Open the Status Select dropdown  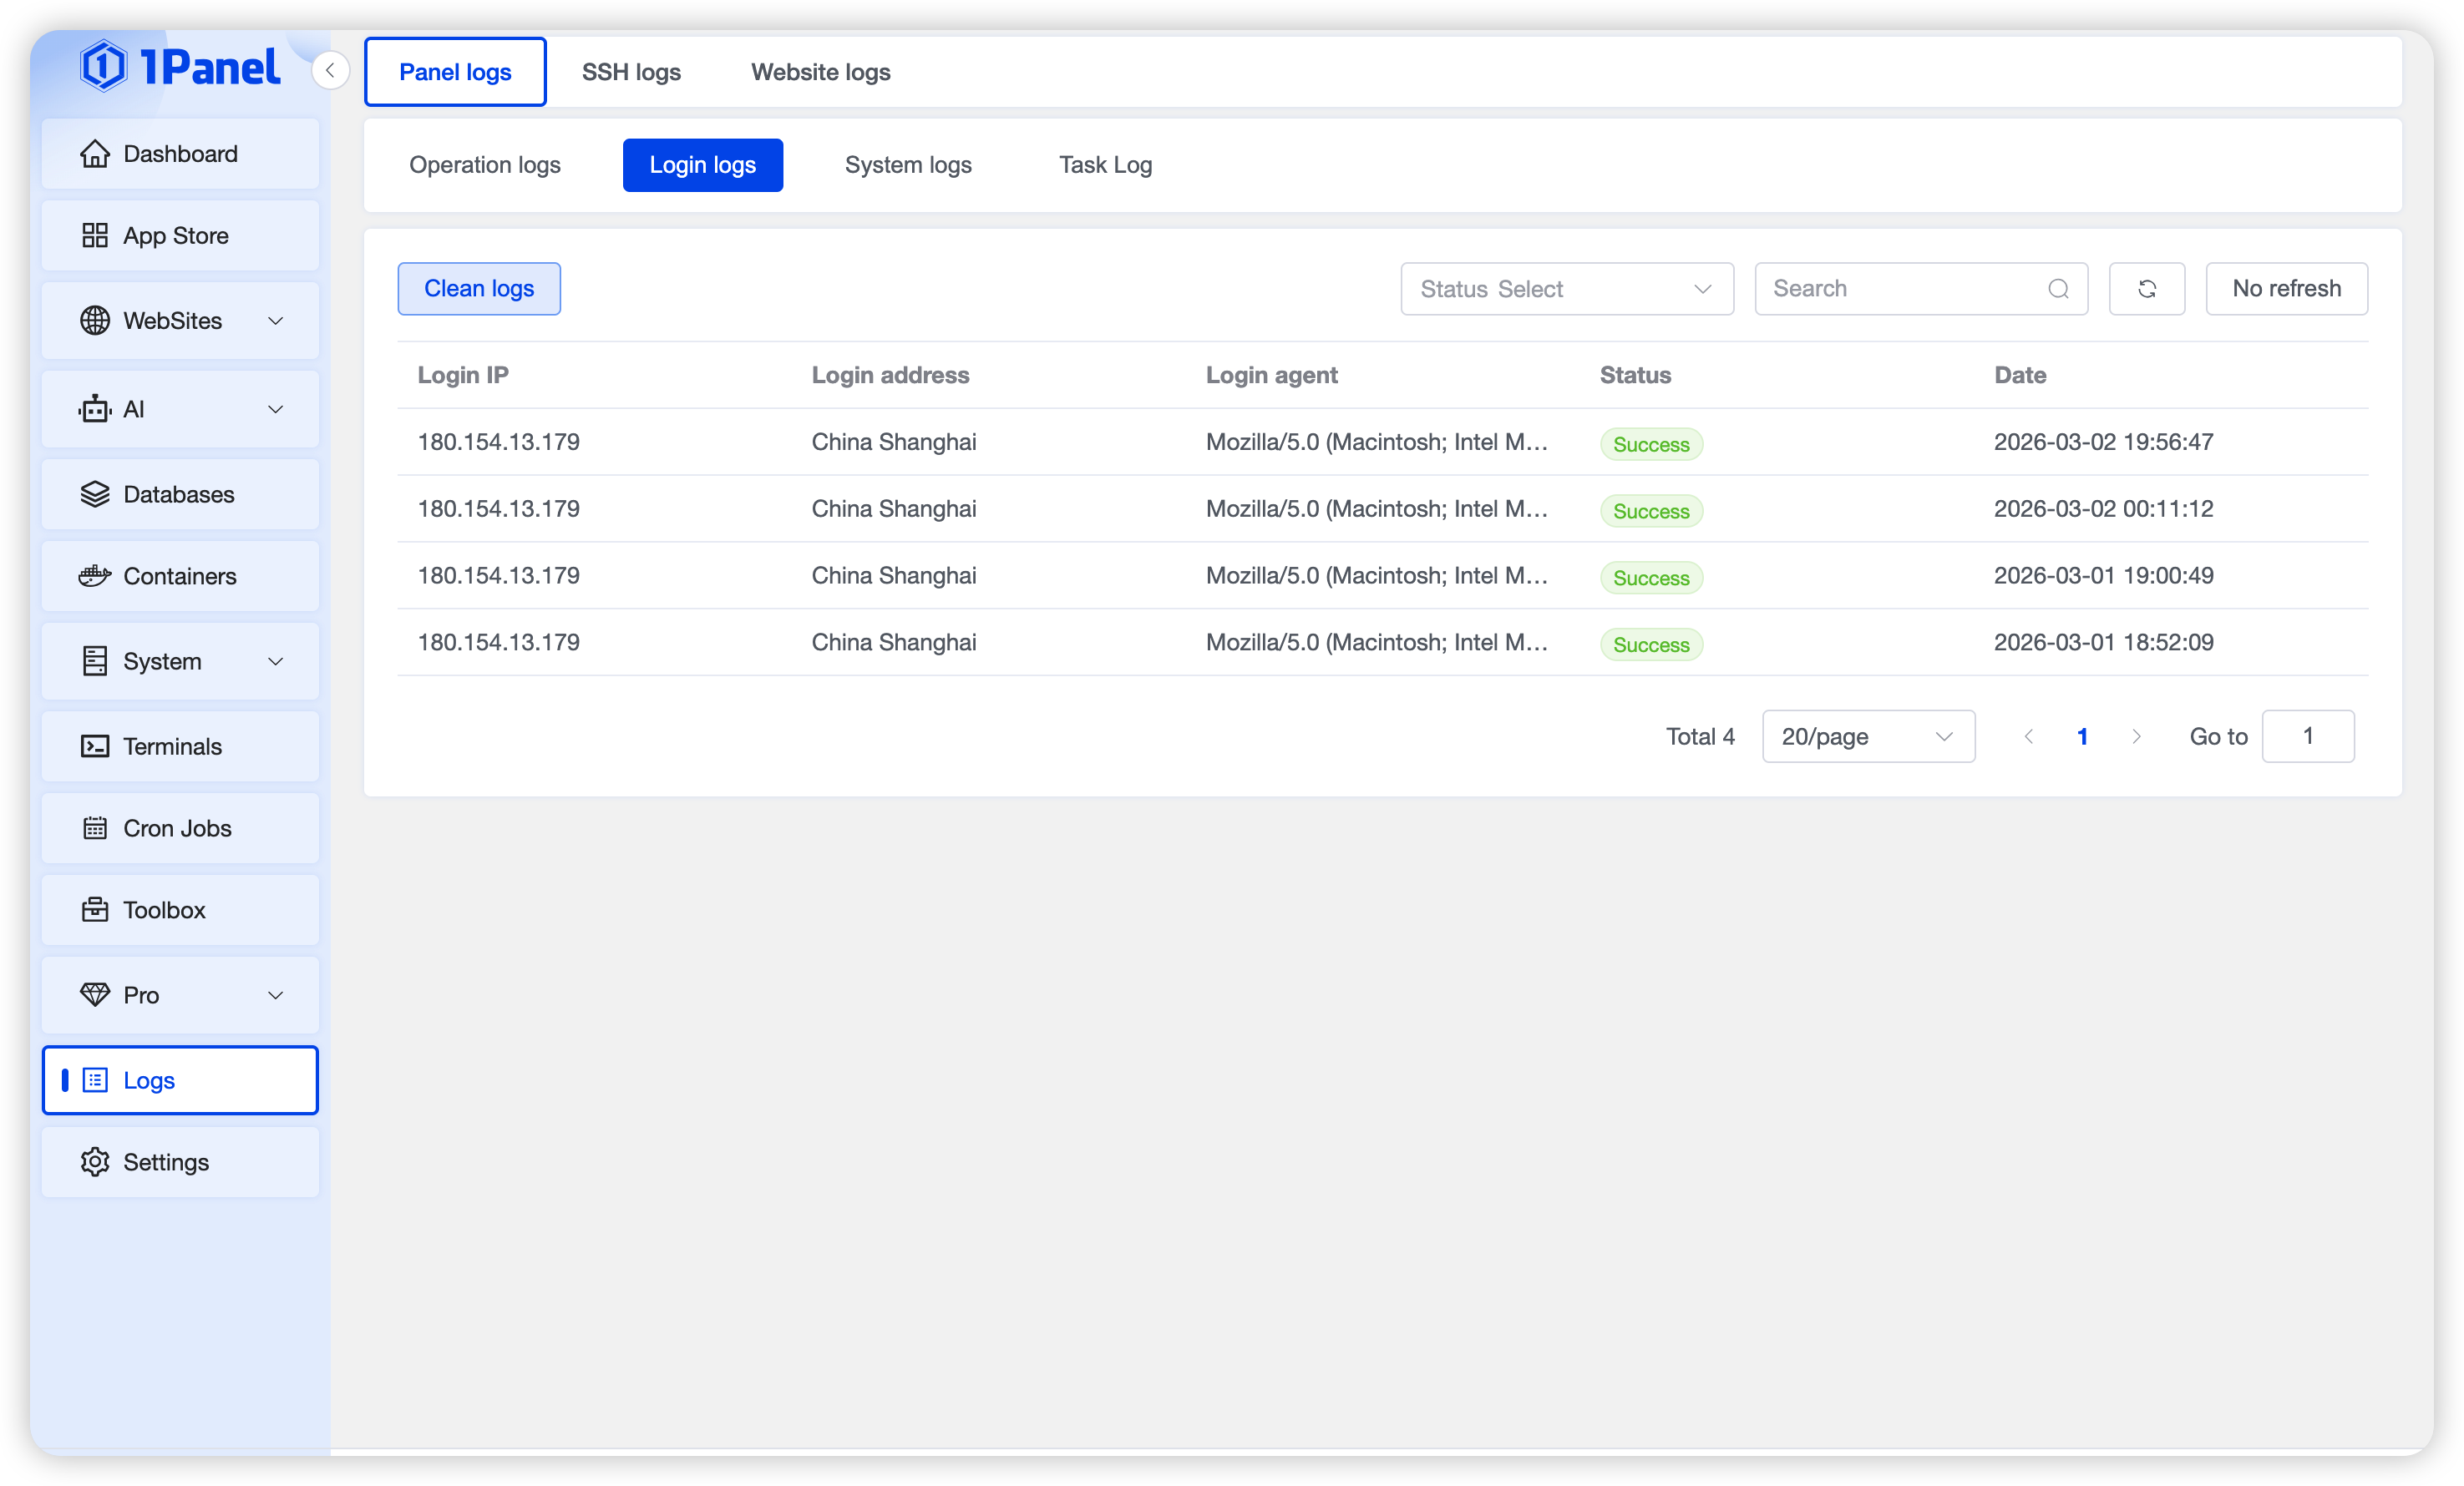tap(1566, 289)
